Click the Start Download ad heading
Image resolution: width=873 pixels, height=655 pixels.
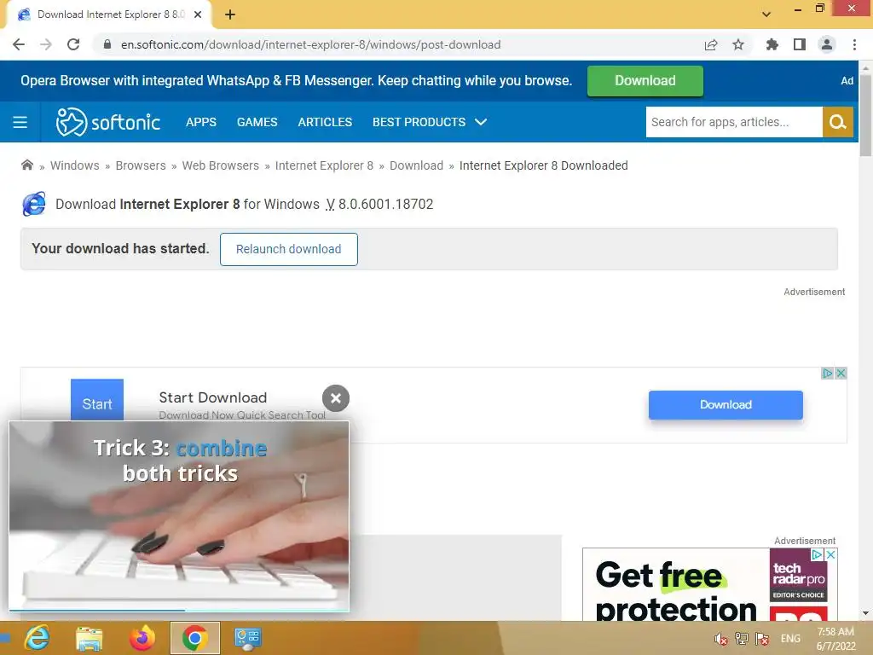coord(212,397)
